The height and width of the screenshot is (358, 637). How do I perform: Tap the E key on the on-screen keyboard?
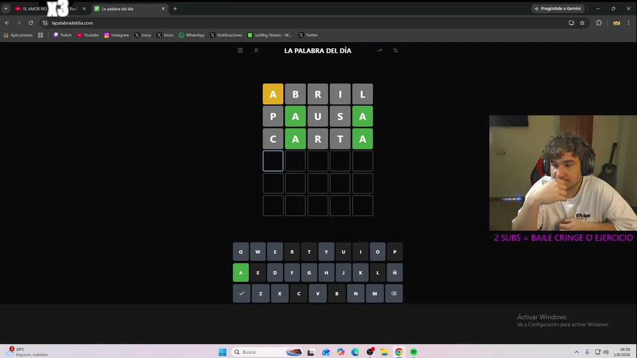click(x=275, y=252)
